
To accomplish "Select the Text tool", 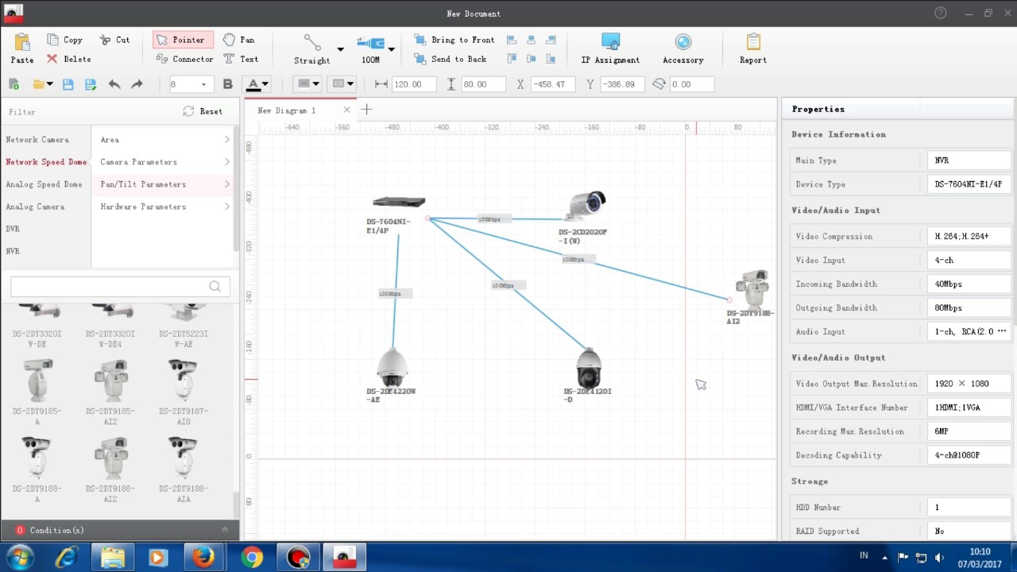I will [x=241, y=59].
